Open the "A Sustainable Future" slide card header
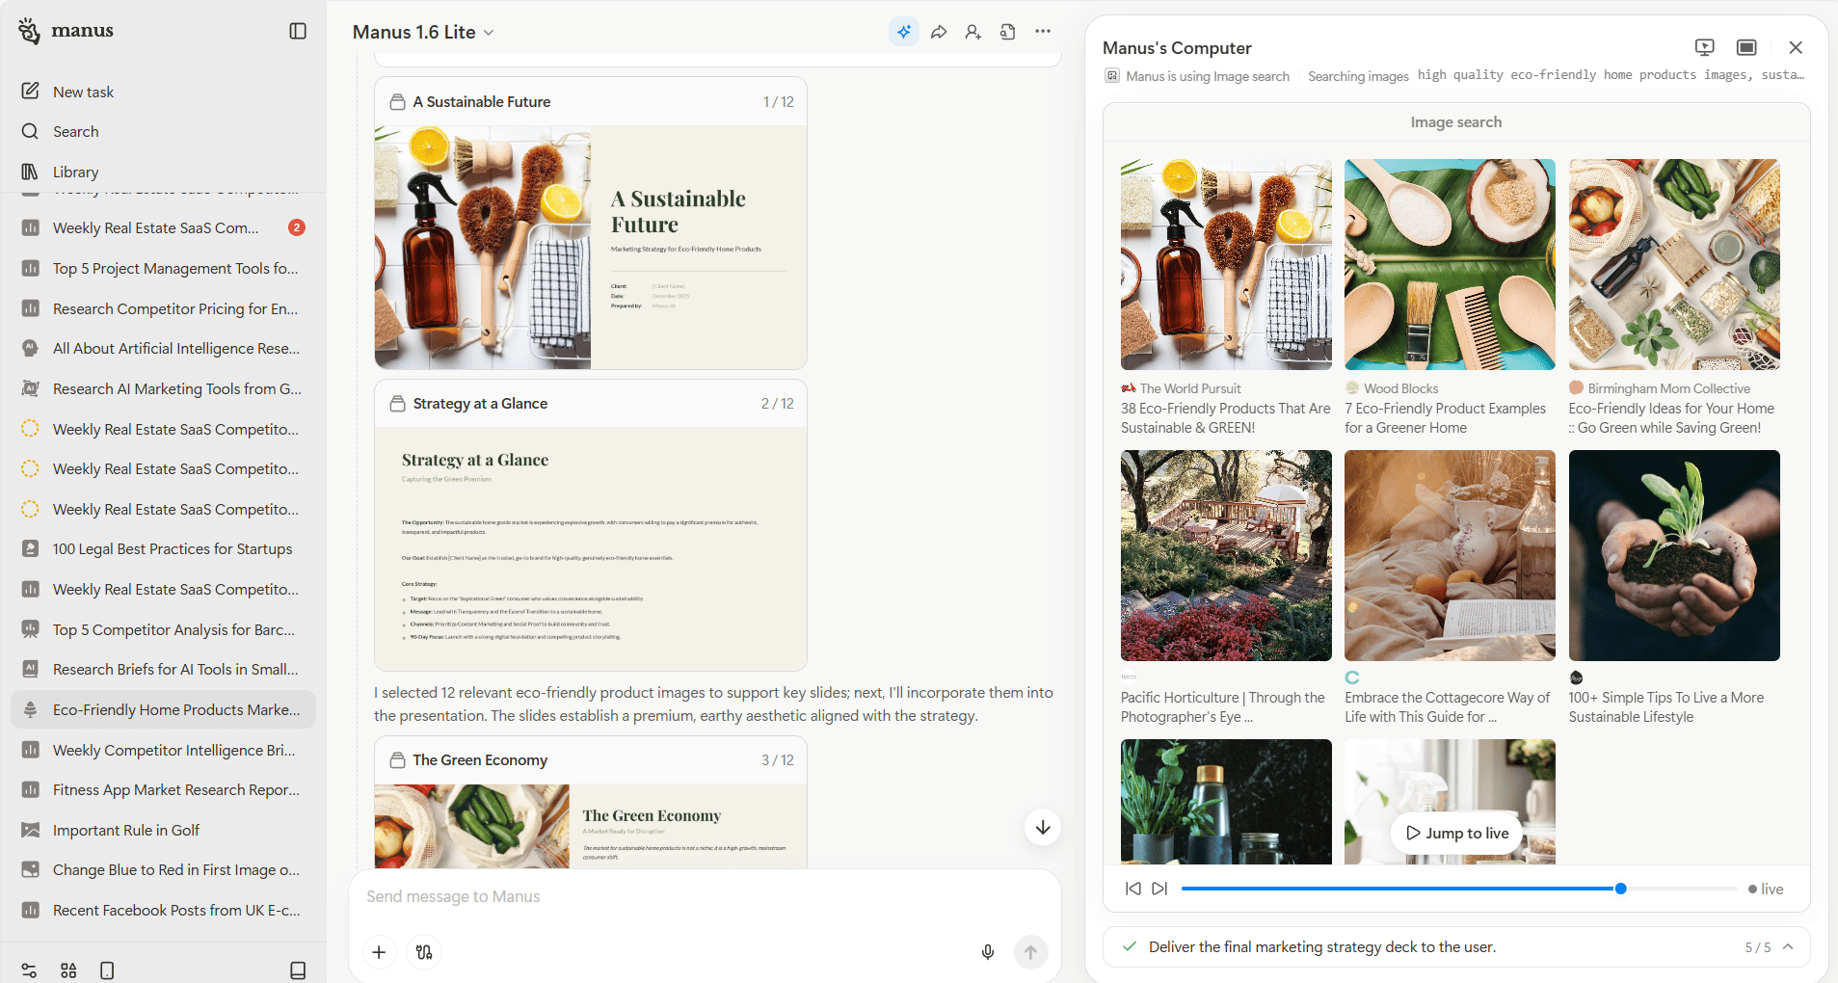The width and height of the screenshot is (1838, 983). coord(590,102)
